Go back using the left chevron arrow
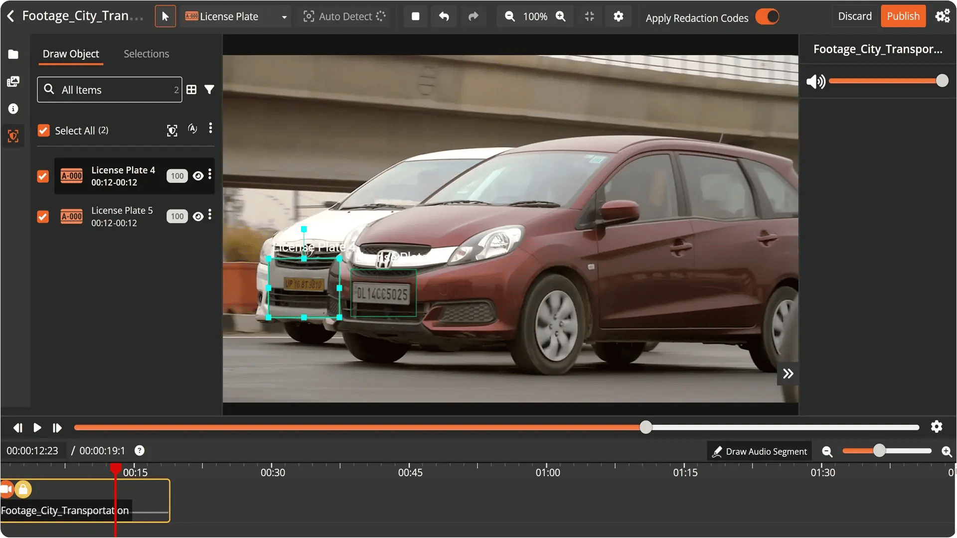 (10, 16)
